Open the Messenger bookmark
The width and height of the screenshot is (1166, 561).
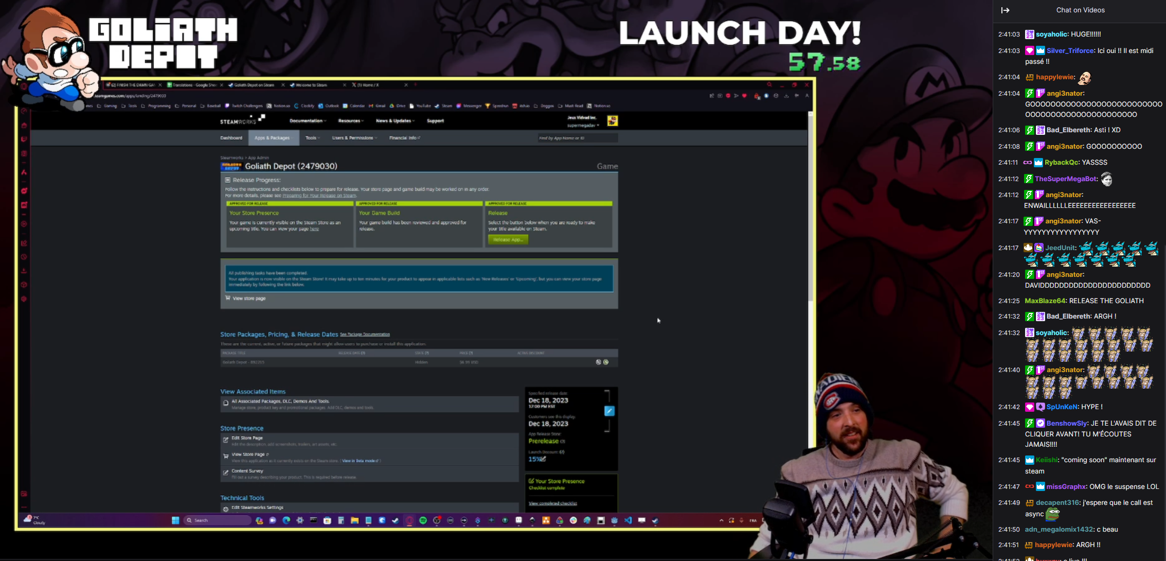469,106
